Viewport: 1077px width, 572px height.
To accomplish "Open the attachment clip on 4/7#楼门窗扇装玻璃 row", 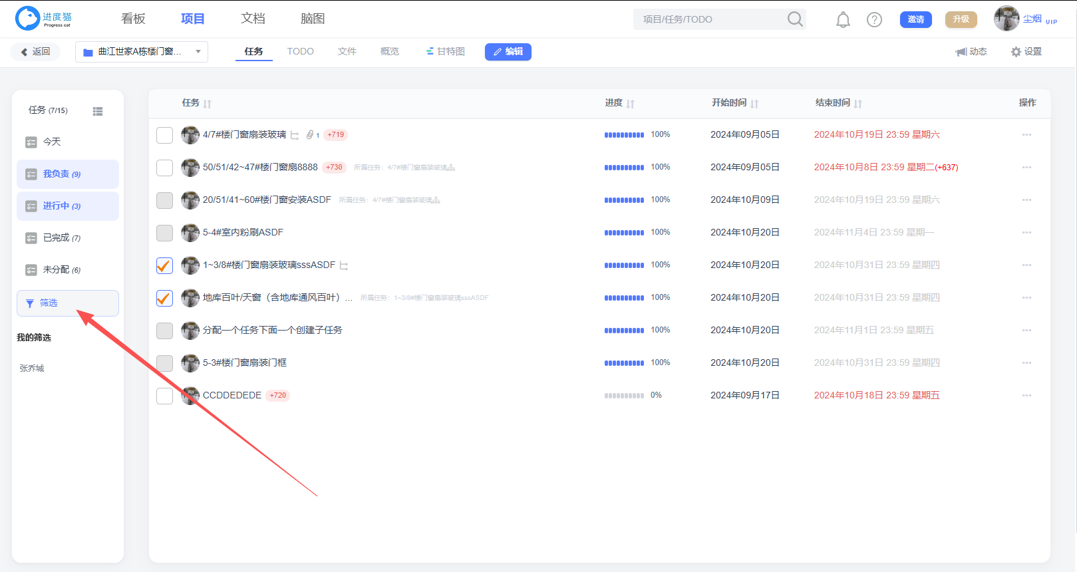I will coord(310,135).
